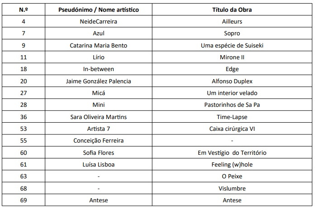
Task: Click the 'N.º' column header
Action: coord(23,10)
